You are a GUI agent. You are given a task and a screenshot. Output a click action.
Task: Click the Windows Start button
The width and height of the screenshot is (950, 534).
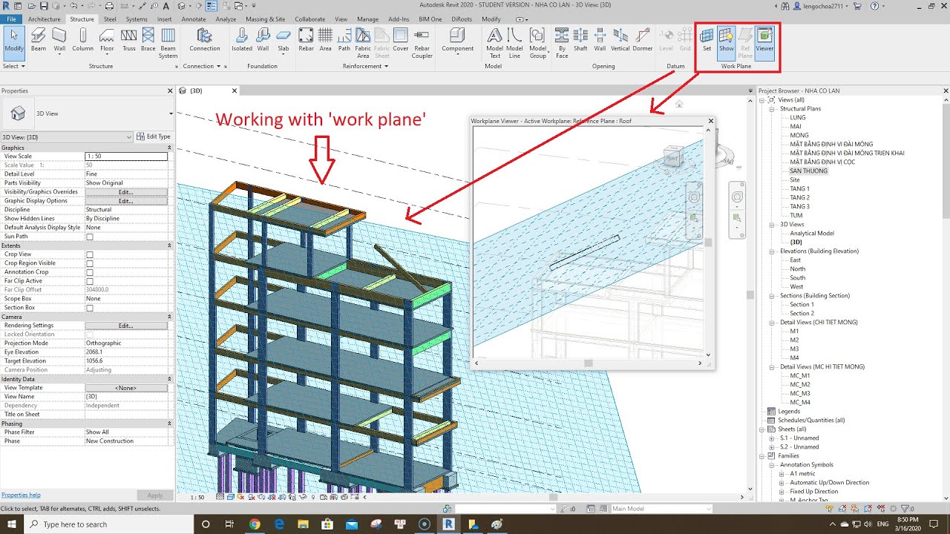tap(12, 524)
